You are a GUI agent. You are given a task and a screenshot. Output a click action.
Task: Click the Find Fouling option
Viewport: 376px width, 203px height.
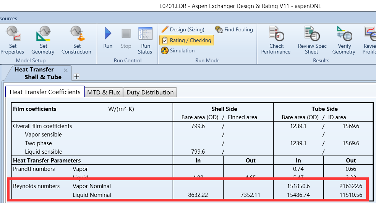pyautogui.click(x=234, y=29)
